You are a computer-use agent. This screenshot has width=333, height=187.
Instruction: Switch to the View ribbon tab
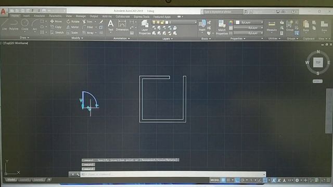coord(69,16)
